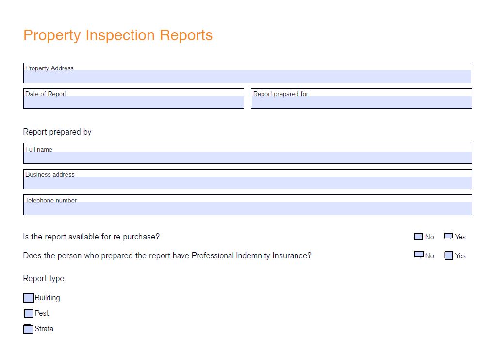Tick the Pest report type checkbox
The width and height of the screenshot is (494, 340).
click(29, 313)
